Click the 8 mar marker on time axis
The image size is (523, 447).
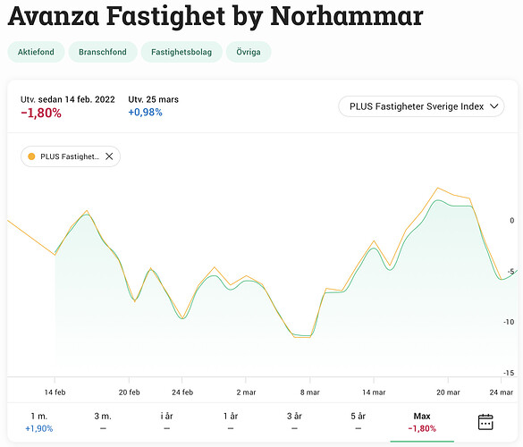click(x=310, y=392)
